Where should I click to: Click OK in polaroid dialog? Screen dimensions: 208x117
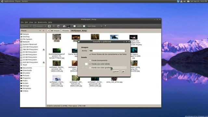(x=123, y=71)
